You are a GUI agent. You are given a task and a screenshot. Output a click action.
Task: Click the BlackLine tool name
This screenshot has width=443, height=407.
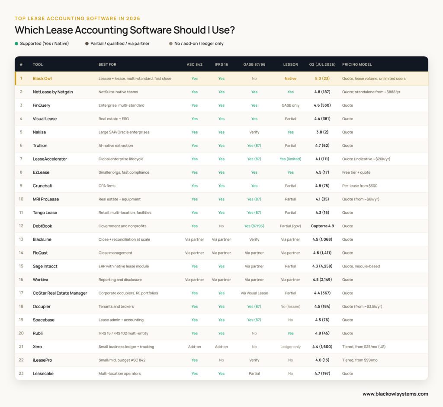(x=42, y=239)
